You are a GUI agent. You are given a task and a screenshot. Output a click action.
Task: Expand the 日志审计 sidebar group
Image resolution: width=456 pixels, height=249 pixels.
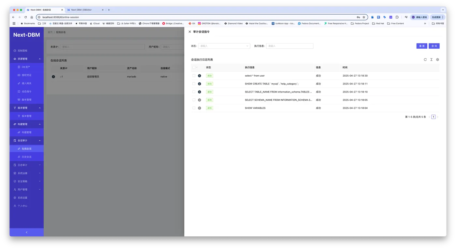(x=27, y=165)
